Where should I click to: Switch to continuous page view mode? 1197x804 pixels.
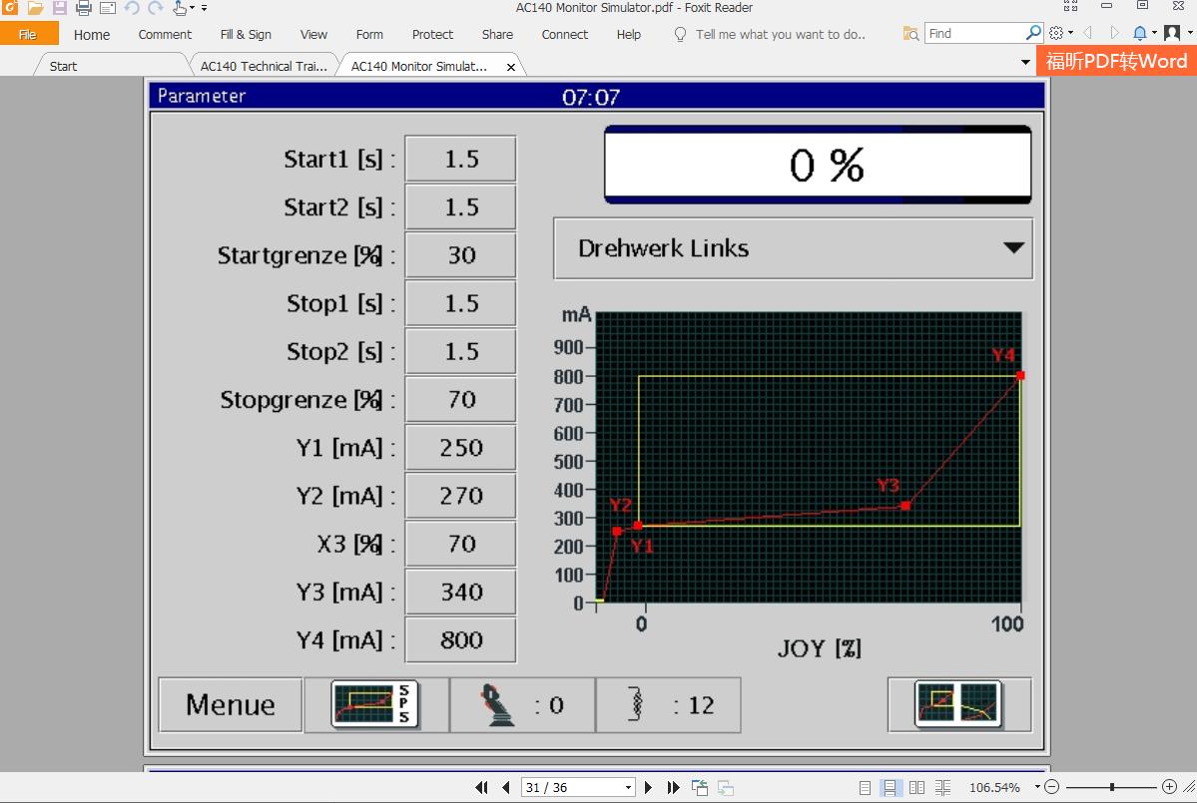(890, 787)
